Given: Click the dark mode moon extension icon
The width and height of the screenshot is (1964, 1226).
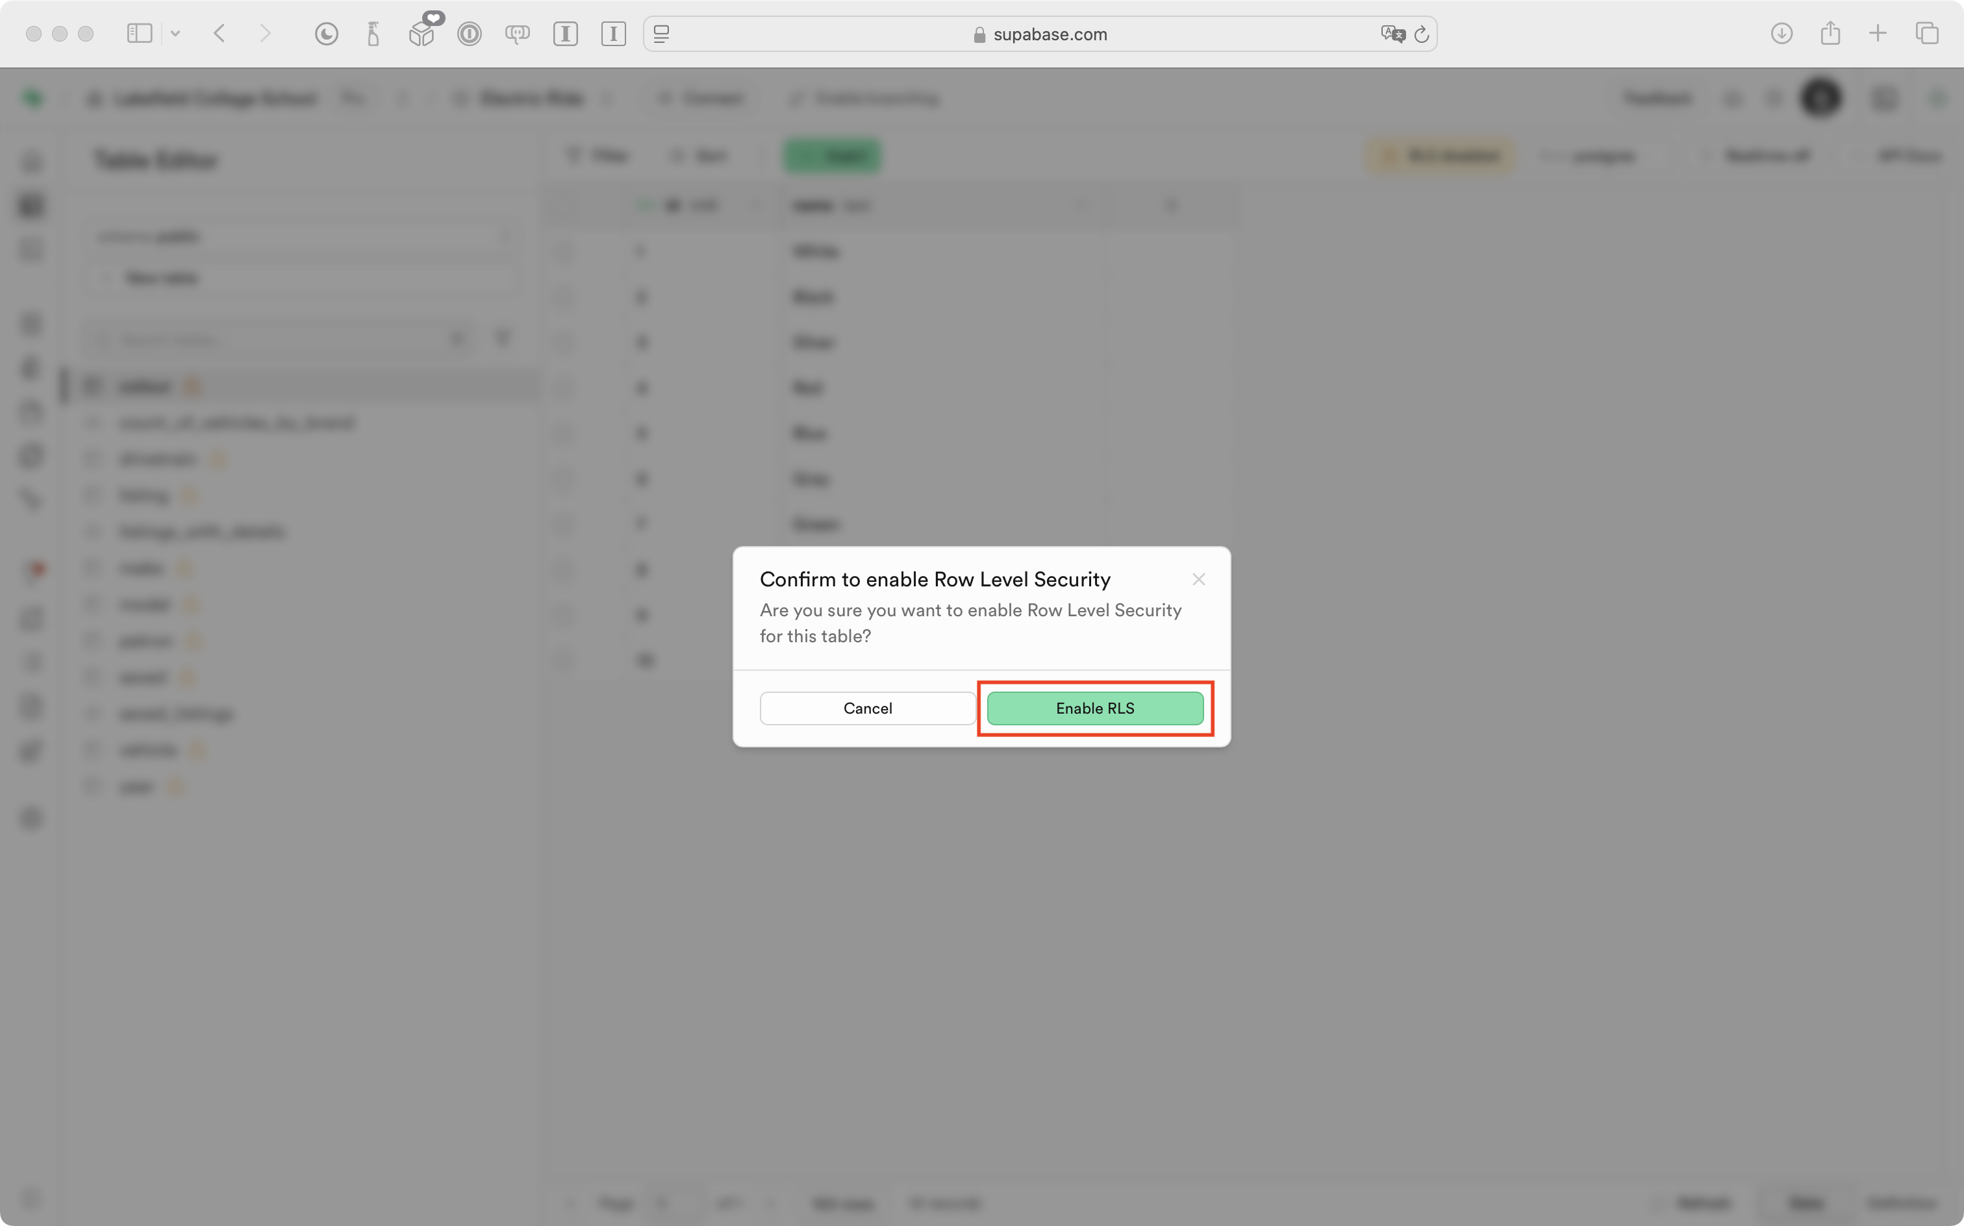Looking at the screenshot, I should (326, 33).
